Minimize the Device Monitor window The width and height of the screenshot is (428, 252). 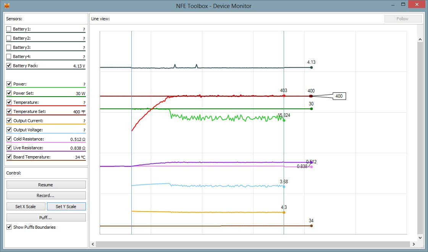coord(393,5)
